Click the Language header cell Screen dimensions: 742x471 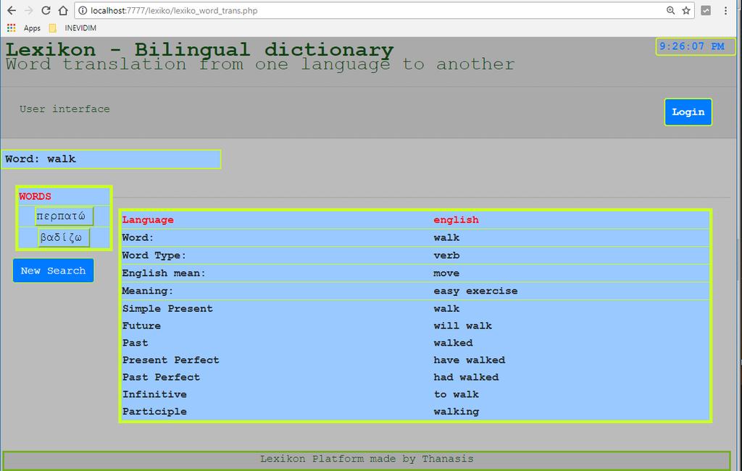[x=148, y=220]
